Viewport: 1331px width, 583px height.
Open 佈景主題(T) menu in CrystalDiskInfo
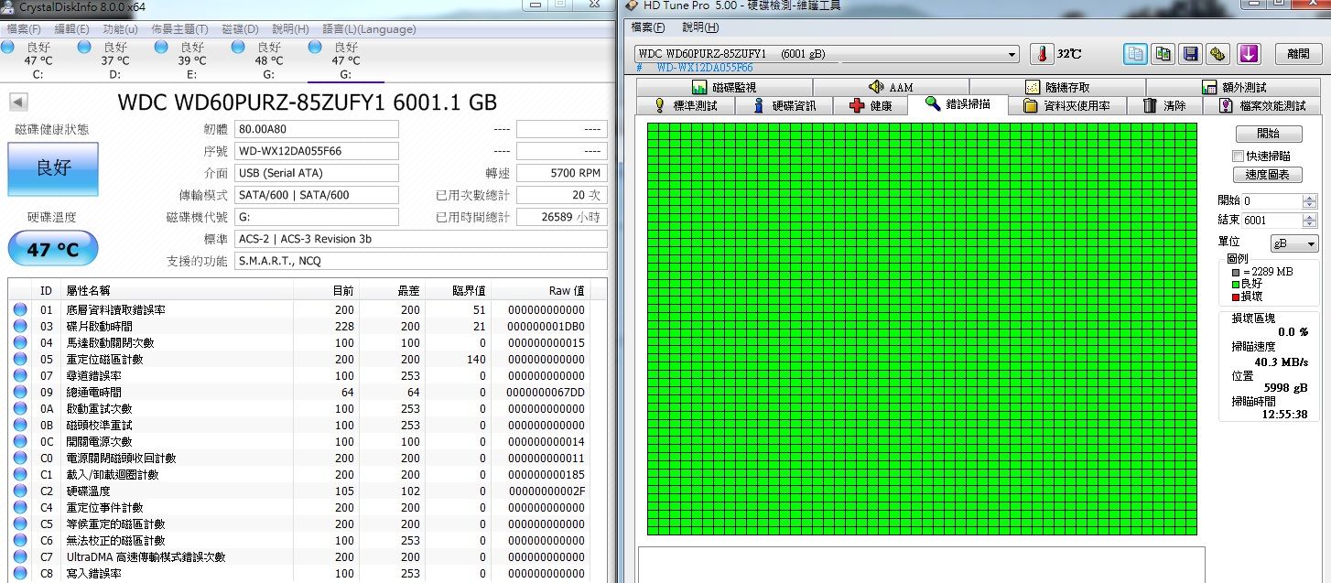pos(181,29)
